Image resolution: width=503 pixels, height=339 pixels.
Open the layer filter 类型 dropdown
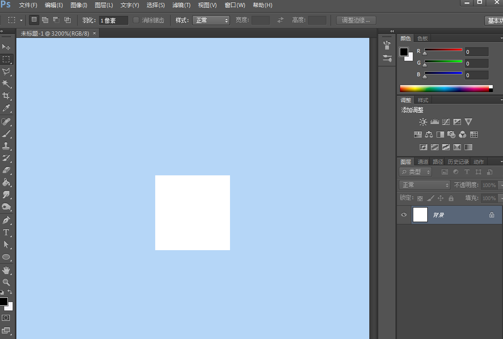click(x=416, y=172)
